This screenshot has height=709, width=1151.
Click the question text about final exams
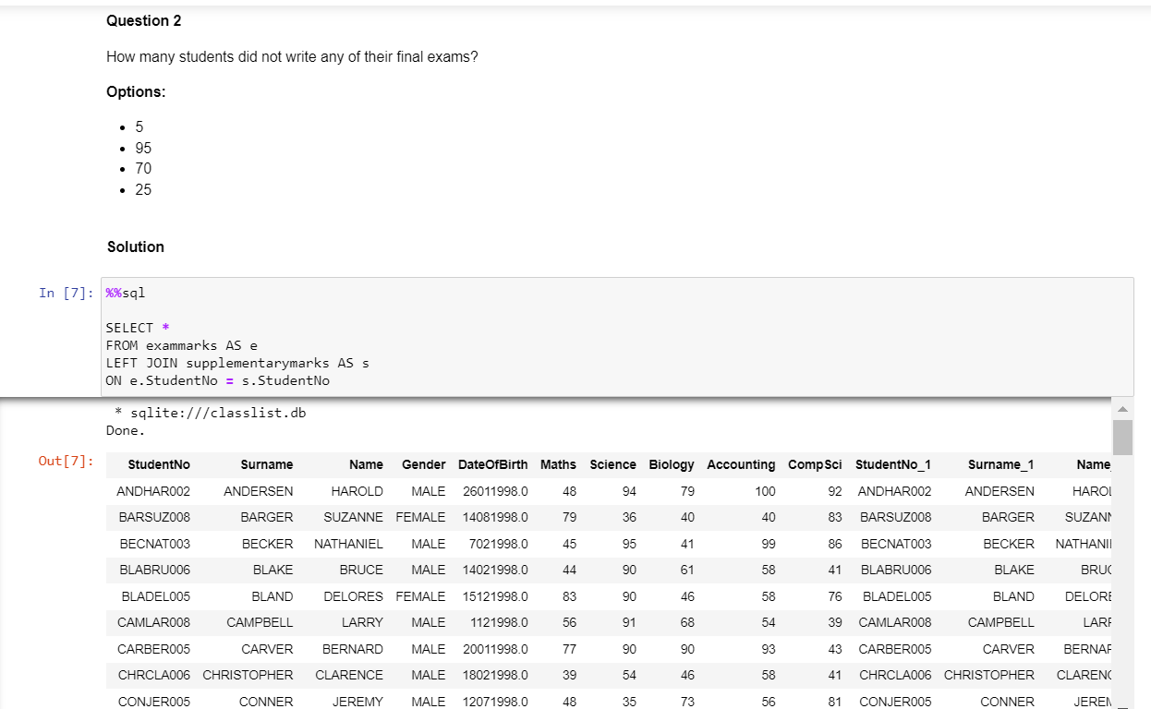[x=292, y=57]
